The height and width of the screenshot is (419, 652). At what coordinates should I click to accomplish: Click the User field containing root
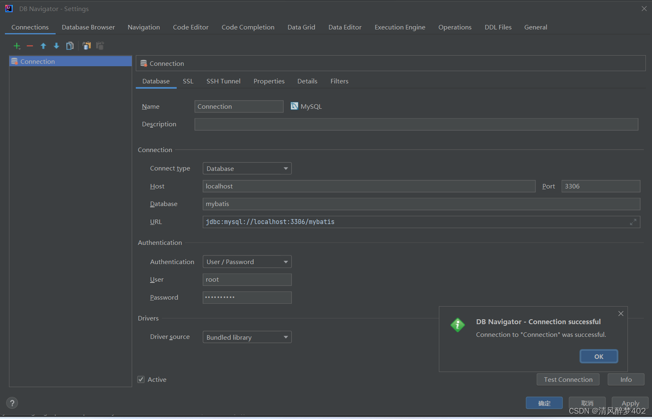(247, 280)
